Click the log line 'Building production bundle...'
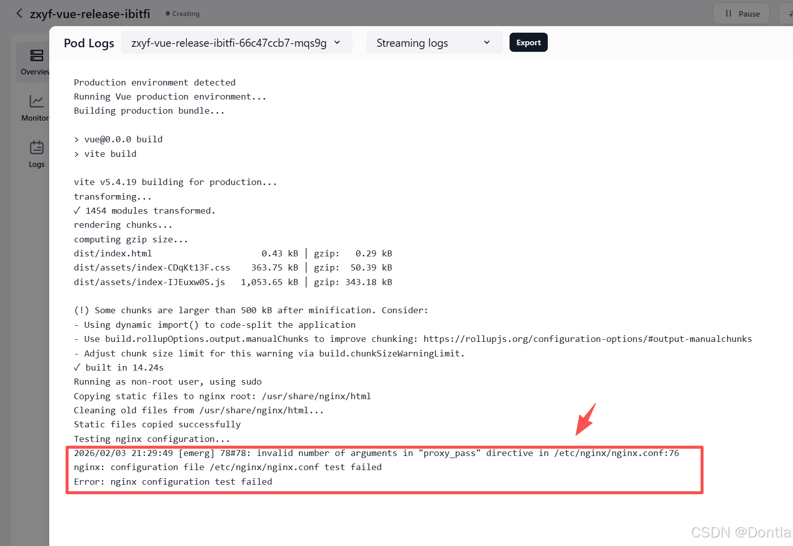 click(x=149, y=111)
